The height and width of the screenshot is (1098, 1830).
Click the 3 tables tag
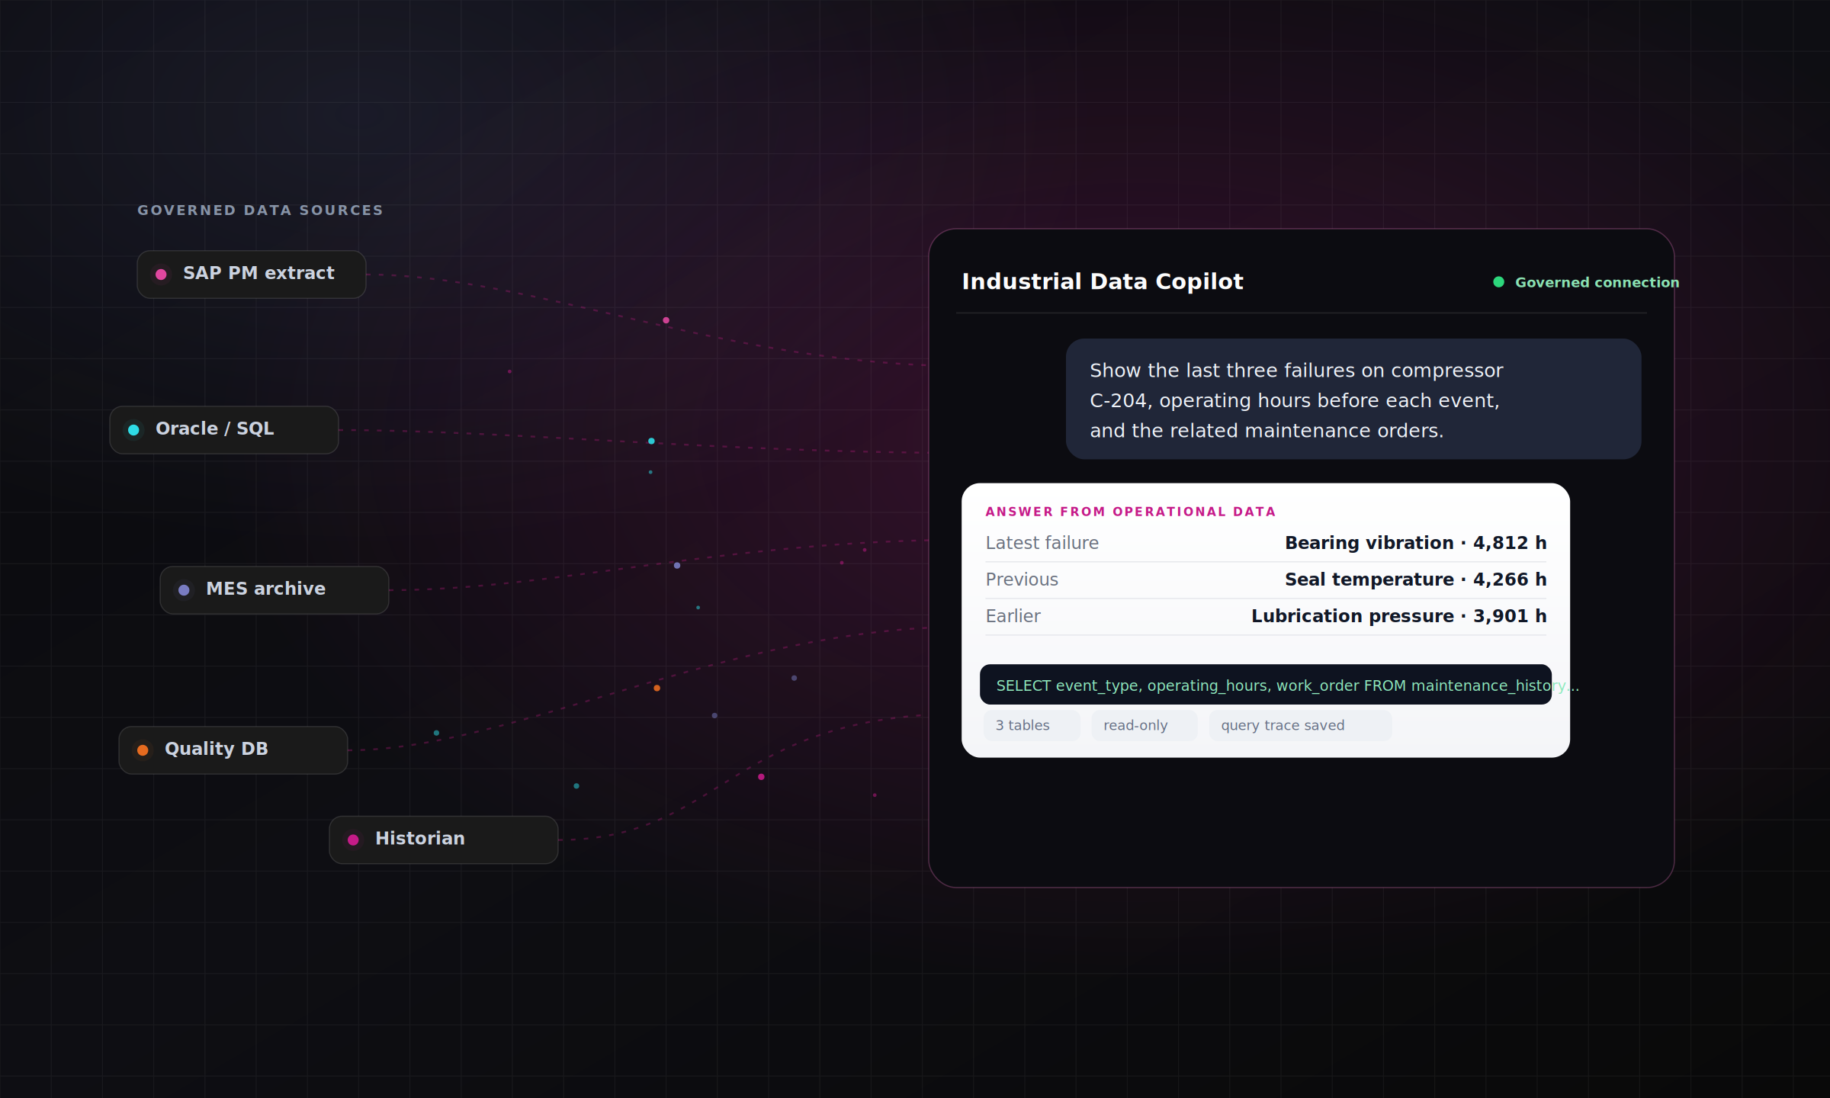tap(1032, 725)
